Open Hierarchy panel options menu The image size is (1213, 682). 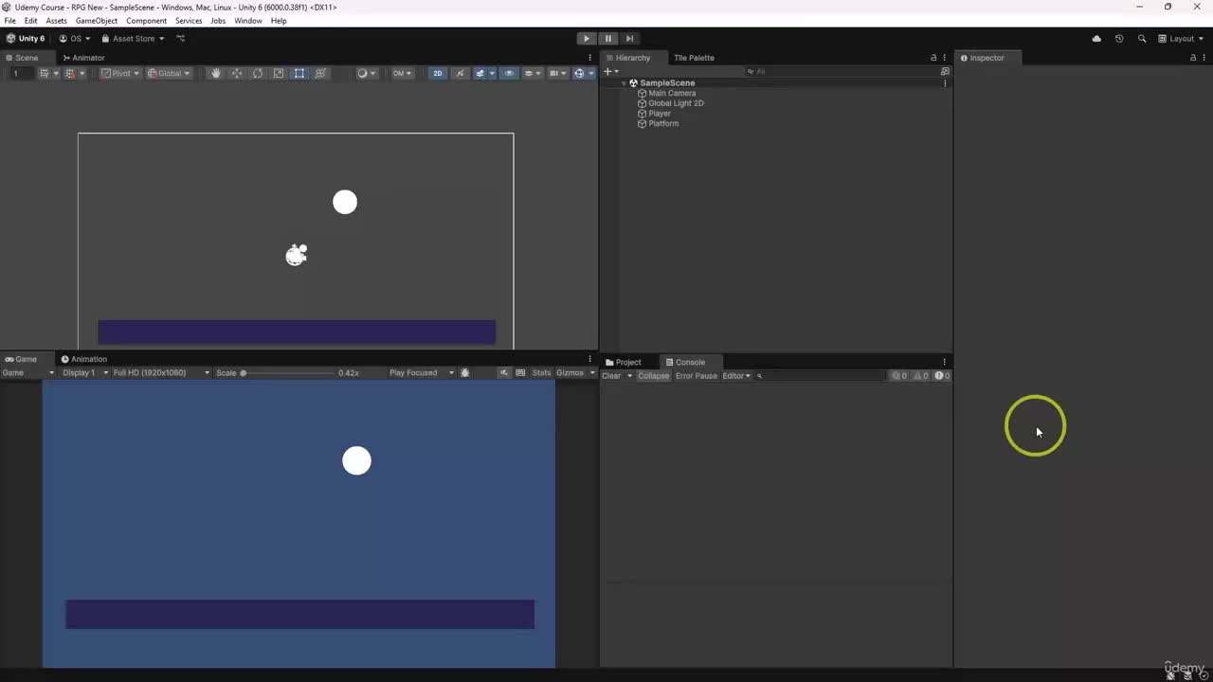pos(945,58)
